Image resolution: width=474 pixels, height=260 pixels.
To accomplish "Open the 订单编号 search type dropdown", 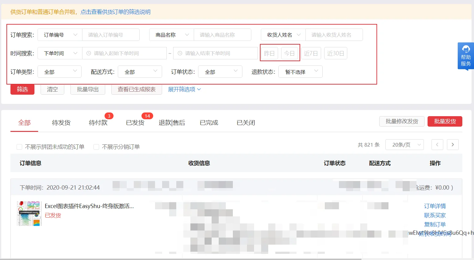I will [x=60, y=35].
